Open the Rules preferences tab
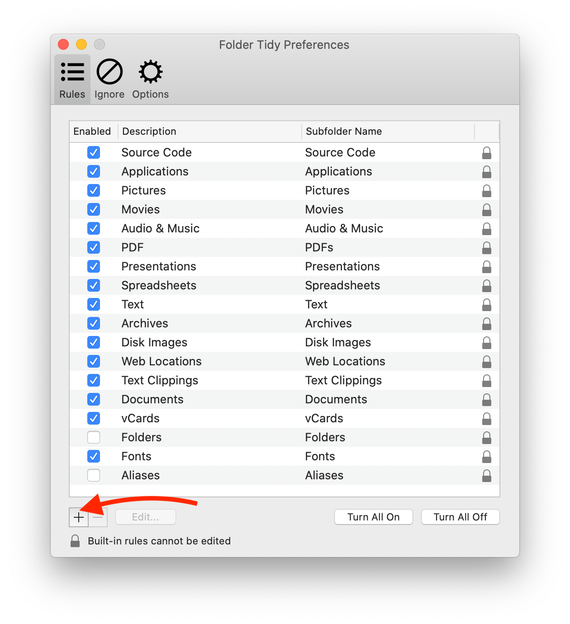570x624 pixels. (x=72, y=79)
